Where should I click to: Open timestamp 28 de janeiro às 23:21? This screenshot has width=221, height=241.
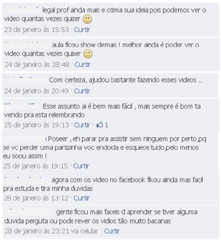[x=37, y=231]
